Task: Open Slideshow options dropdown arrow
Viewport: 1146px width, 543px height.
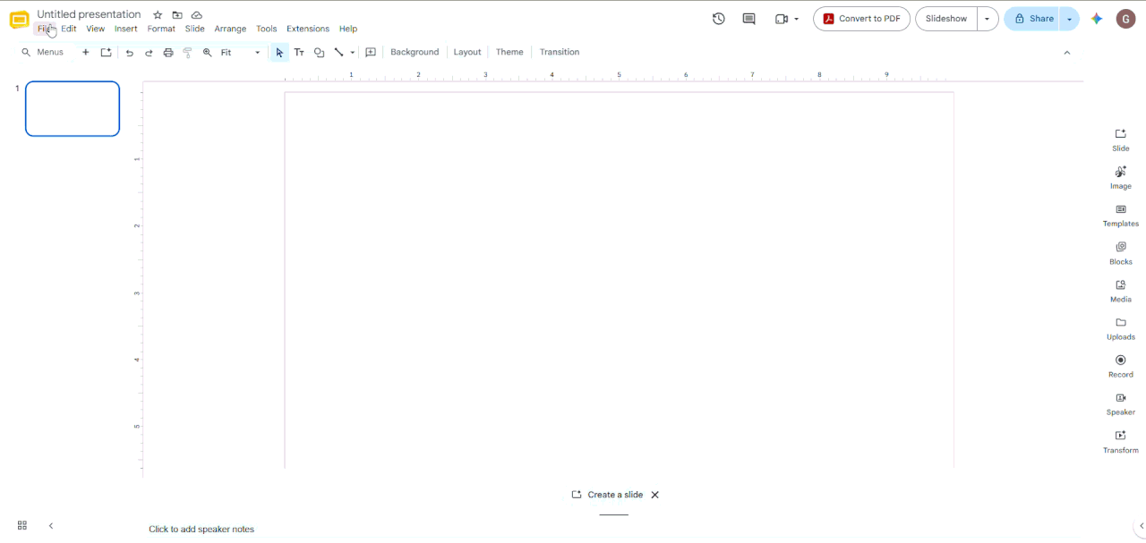Action: [988, 19]
